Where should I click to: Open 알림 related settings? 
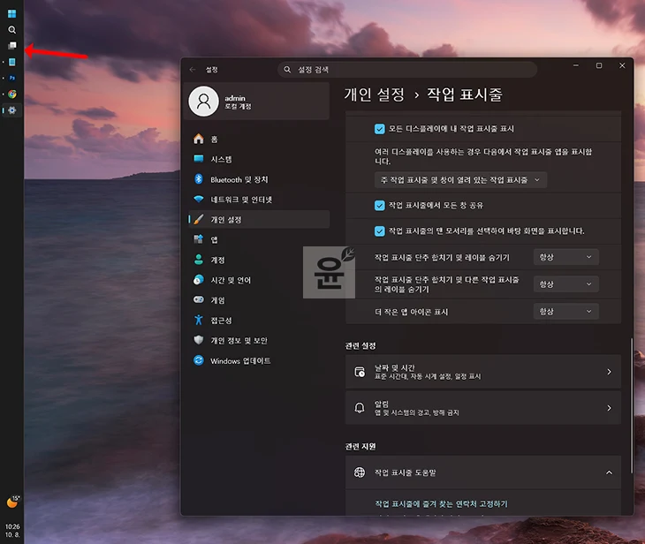(x=483, y=408)
